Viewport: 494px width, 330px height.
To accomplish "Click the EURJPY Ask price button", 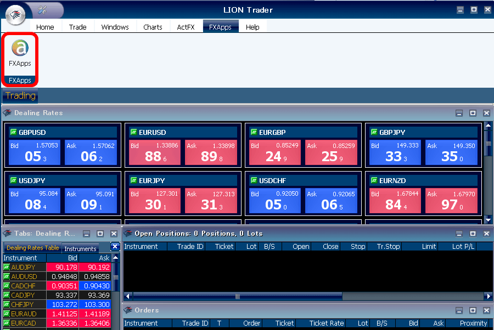I will tap(211, 201).
